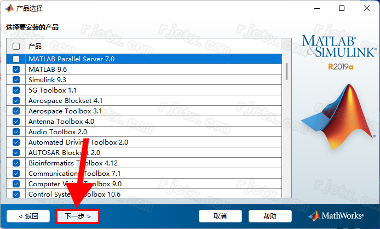Maximize the 产品选择 window
Image resolution: width=380 pixels, height=229 pixels.
pyautogui.click(x=342, y=8)
